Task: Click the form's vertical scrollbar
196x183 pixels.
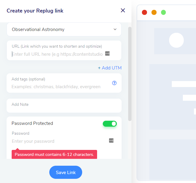Action: [130, 74]
